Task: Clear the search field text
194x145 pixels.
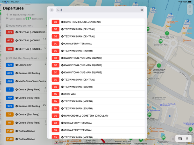Action: [142, 10]
